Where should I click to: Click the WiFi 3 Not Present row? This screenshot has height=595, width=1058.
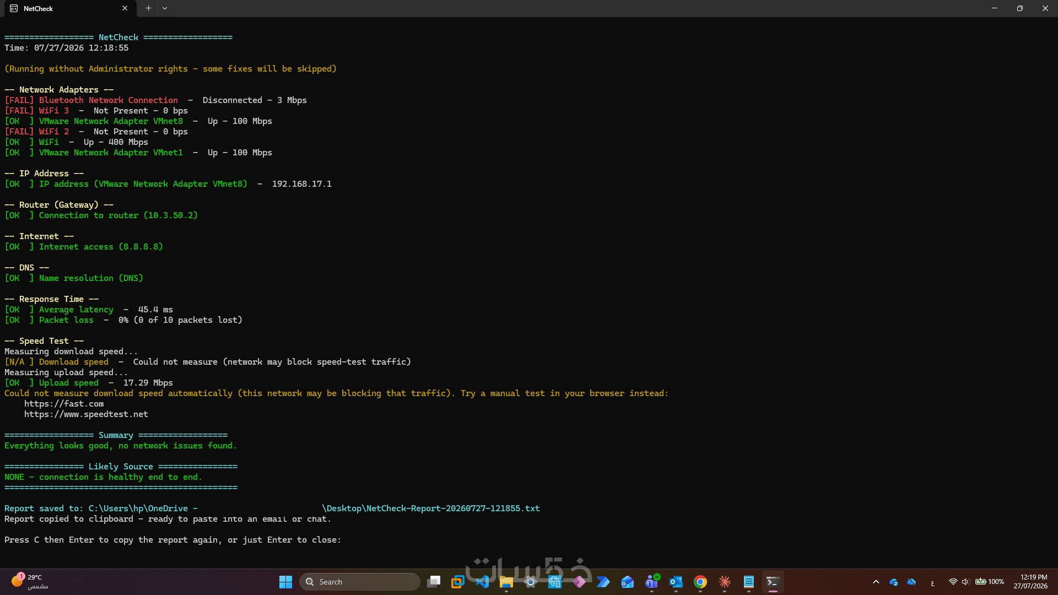(96, 111)
